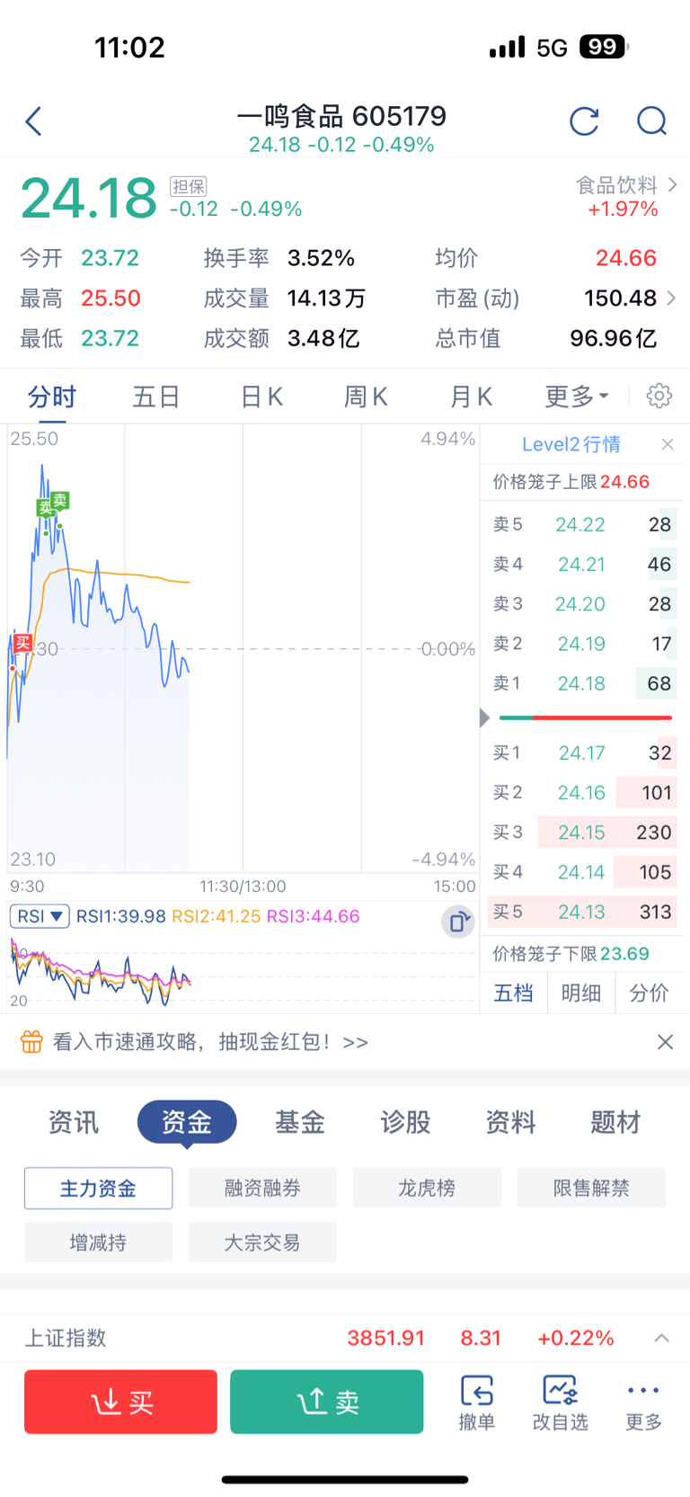Tap 卖4 price 24.21 row
690x1497 pixels.
pos(582,564)
